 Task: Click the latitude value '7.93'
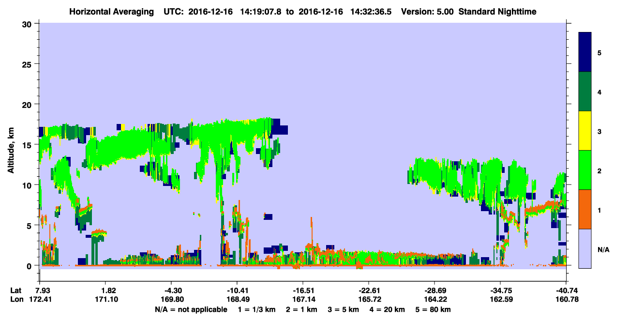[x=39, y=291]
